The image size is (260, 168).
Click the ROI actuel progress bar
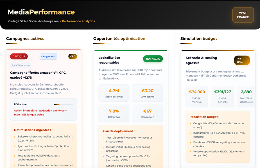(64, 104)
